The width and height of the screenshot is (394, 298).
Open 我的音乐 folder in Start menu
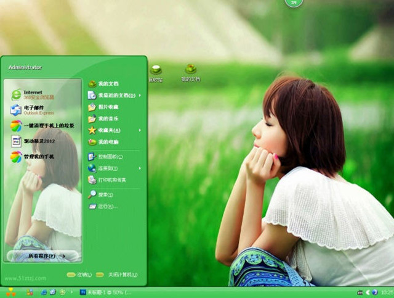(103, 118)
